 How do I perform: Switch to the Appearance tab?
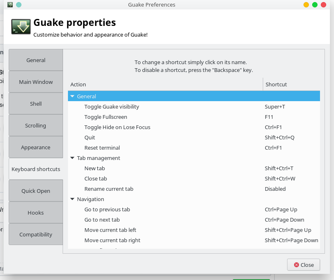point(36,147)
